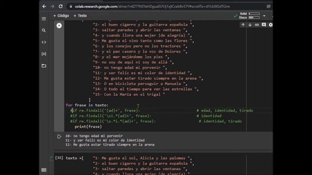Click the string '5- Me gusta el vino tanto como las flores'

pos(142,41)
